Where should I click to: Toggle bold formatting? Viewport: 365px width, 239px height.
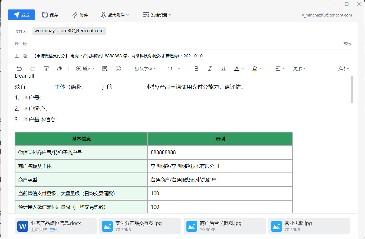pyautogui.click(x=197, y=69)
